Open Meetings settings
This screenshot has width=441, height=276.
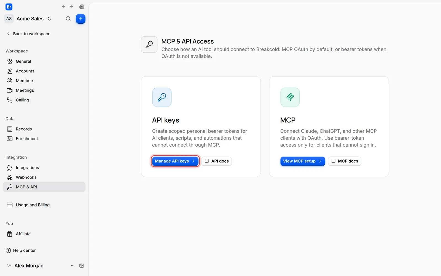point(44,90)
